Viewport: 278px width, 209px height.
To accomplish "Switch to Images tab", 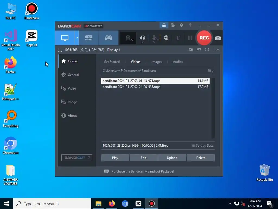I will tap(157, 62).
